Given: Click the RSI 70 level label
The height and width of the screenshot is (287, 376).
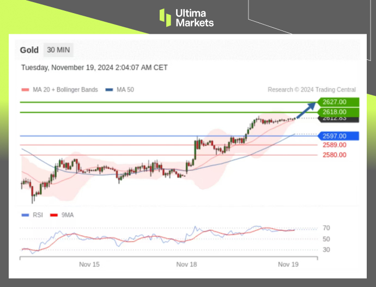Looking at the screenshot, I should (x=326, y=228).
